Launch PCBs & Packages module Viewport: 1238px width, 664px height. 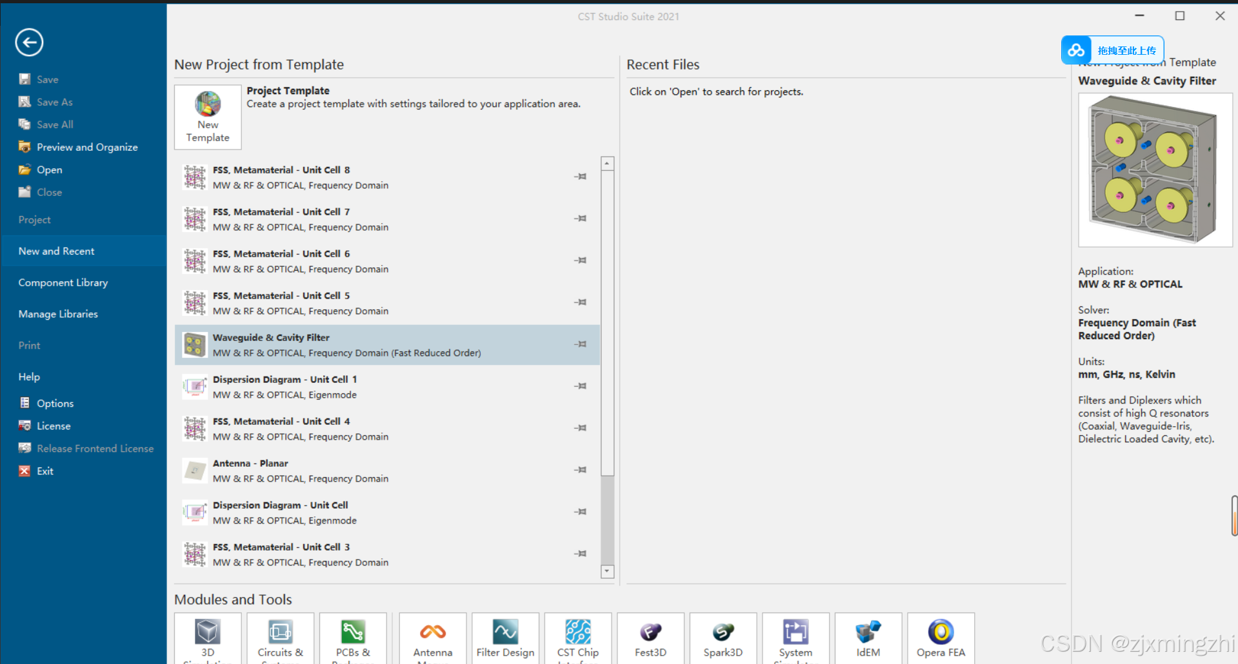click(x=353, y=638)
